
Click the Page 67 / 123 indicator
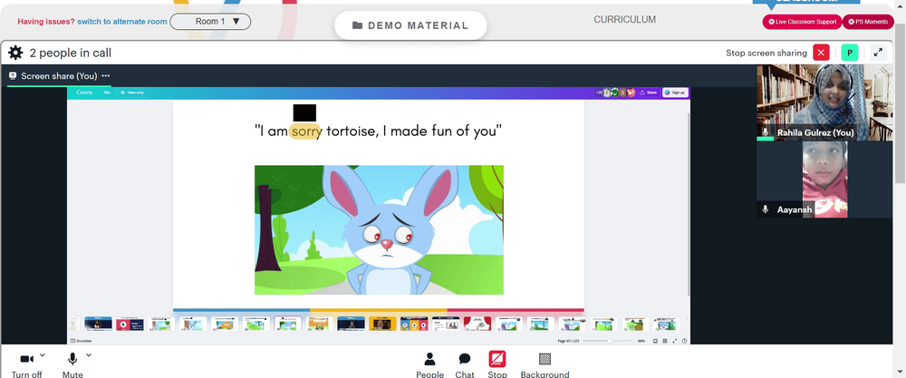coord(569,341)
